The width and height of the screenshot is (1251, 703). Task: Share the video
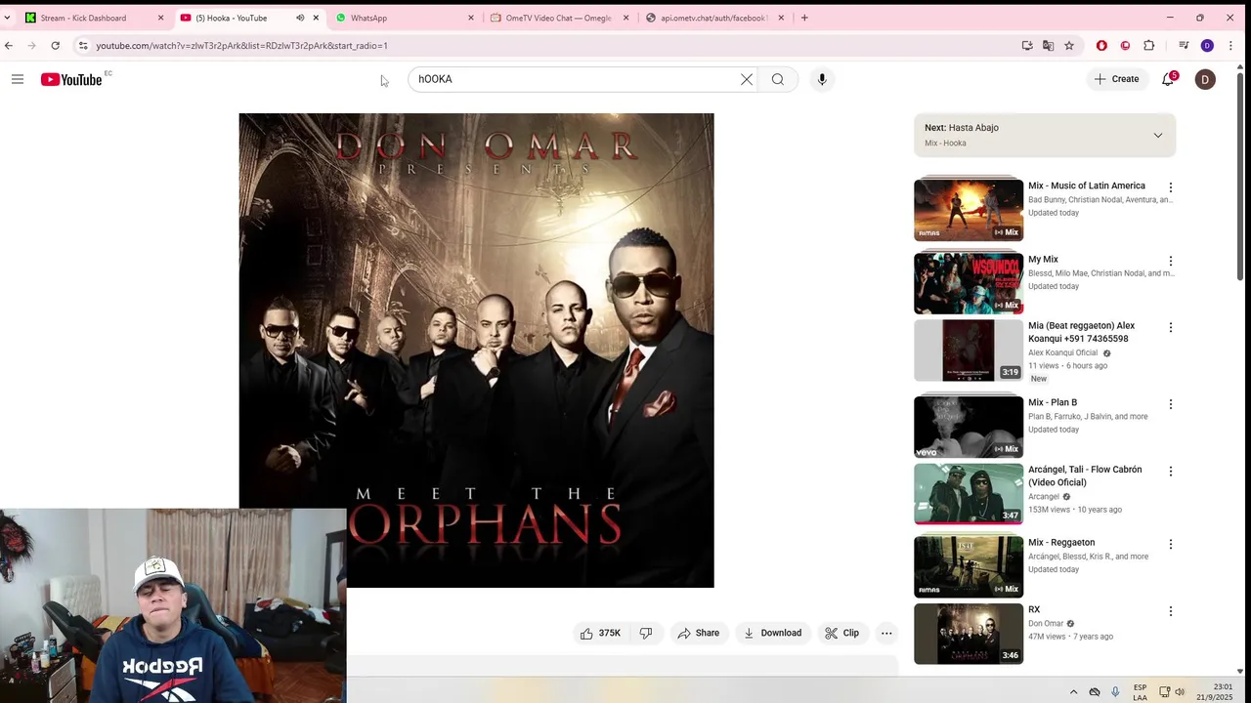pos(698,633)
